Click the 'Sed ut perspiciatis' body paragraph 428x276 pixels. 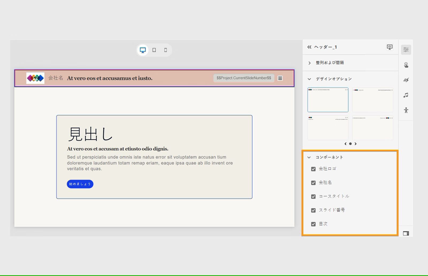point(150,163)
